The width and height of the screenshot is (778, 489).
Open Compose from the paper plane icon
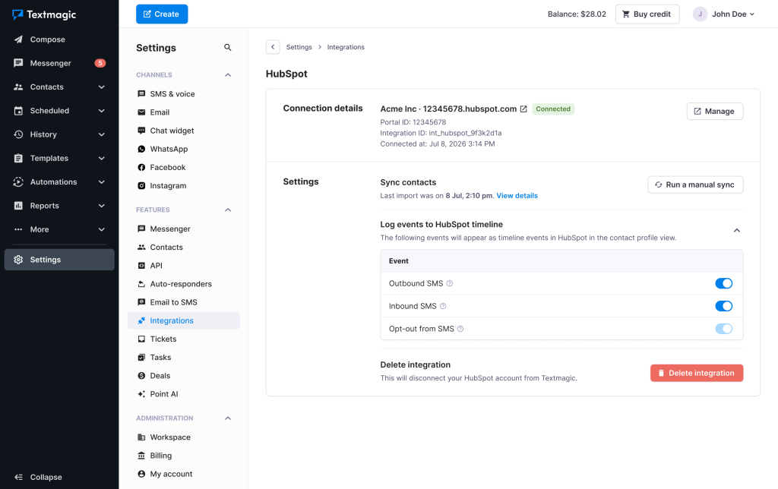18,39
